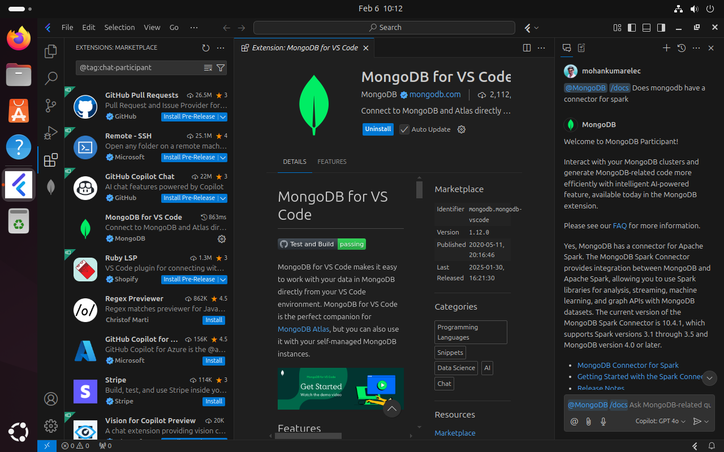Follow the MongoDB Connector for Spark link
The width and height of the screenshot is (724, 452).
pos(628,365)
